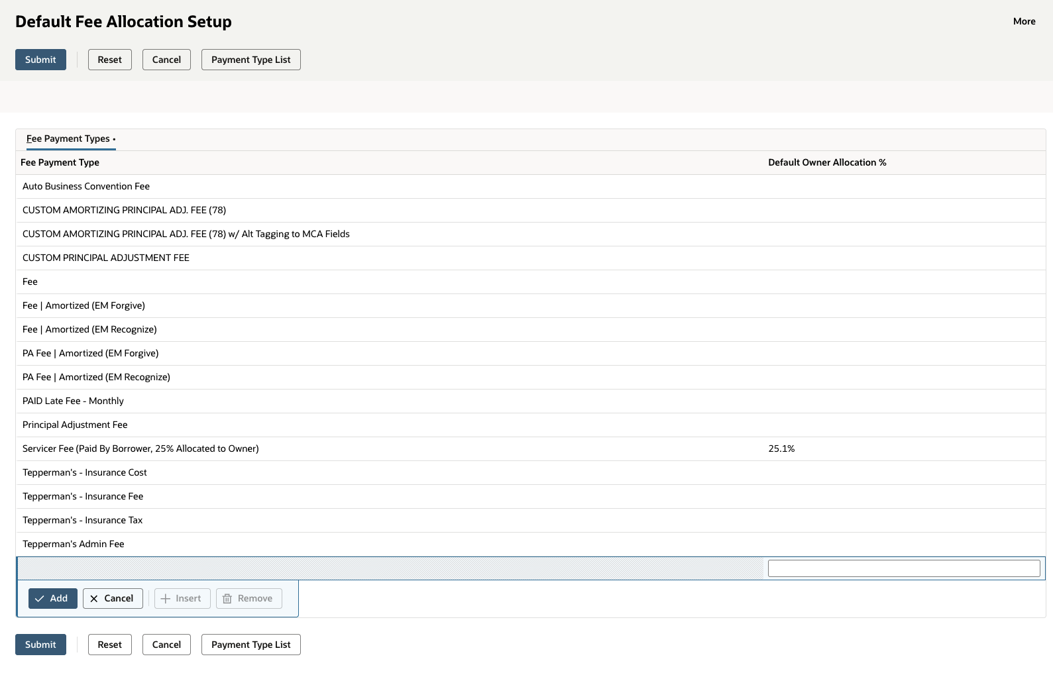This screenshot has width=1053, height=681.
Task: Select PAID Late Fee - Monthly row
Action: coord(530,401)
